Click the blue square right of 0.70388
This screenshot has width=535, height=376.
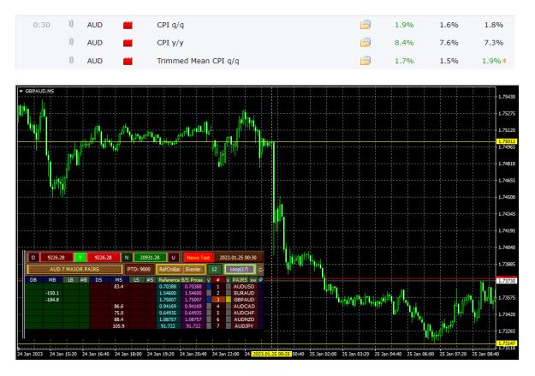click(x=209, y=287)
